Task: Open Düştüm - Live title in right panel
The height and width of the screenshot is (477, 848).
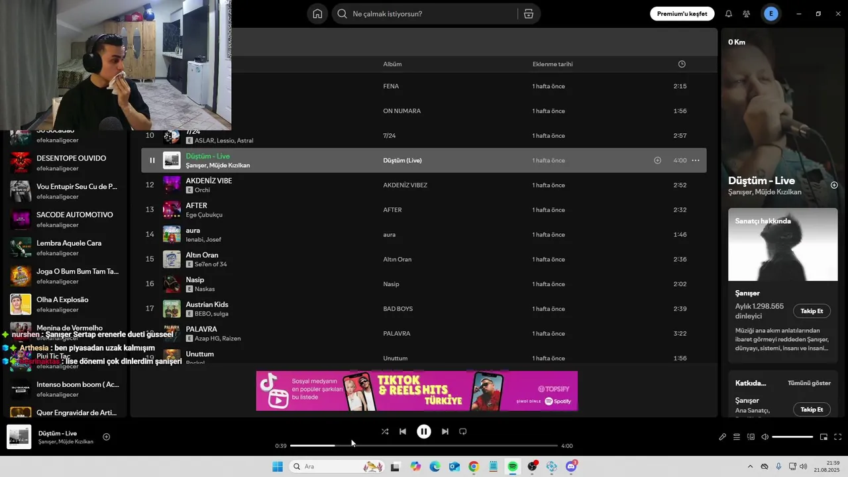Action: pyautogui.click(x=761, y=181)
